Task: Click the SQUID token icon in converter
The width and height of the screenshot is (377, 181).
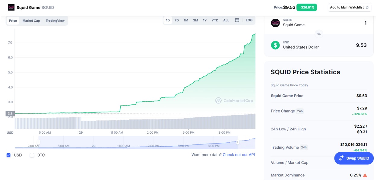Action: pyautogui.click(x=275, y=23)
